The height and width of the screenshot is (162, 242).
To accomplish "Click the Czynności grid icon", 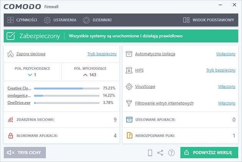I will point(10,20).
